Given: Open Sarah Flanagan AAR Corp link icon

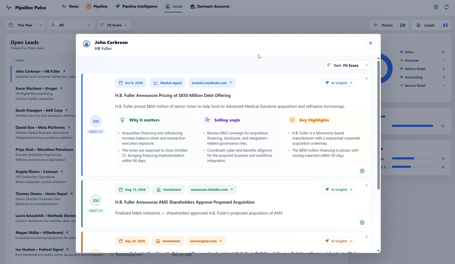Looking at the screenshot, I should click(x=66, y=110).
